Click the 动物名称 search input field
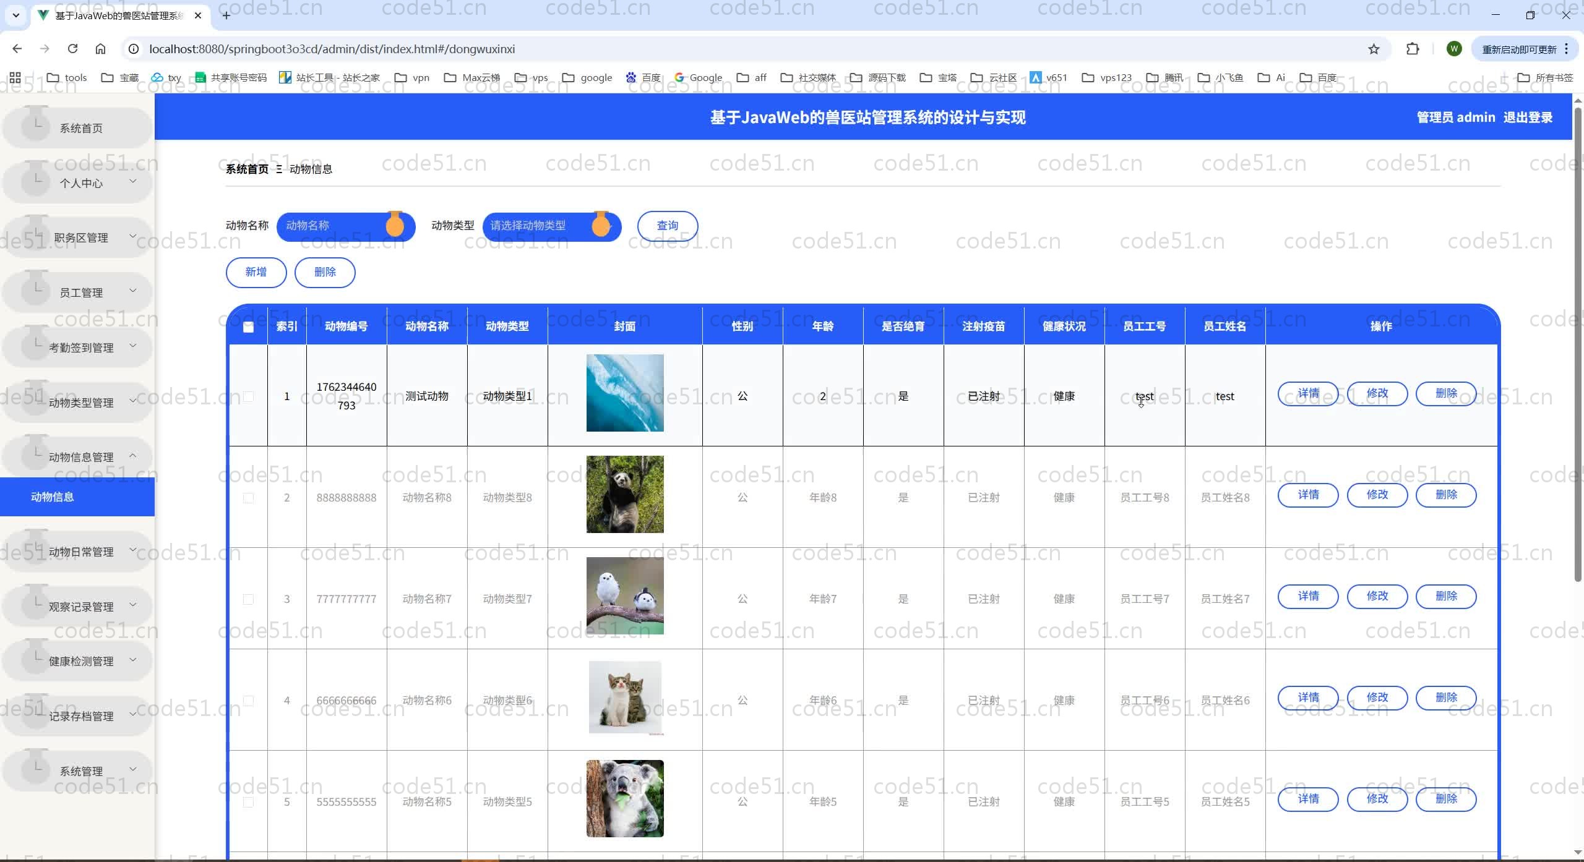The height and width of the screenshot is (862, 1584). point(337,226)
